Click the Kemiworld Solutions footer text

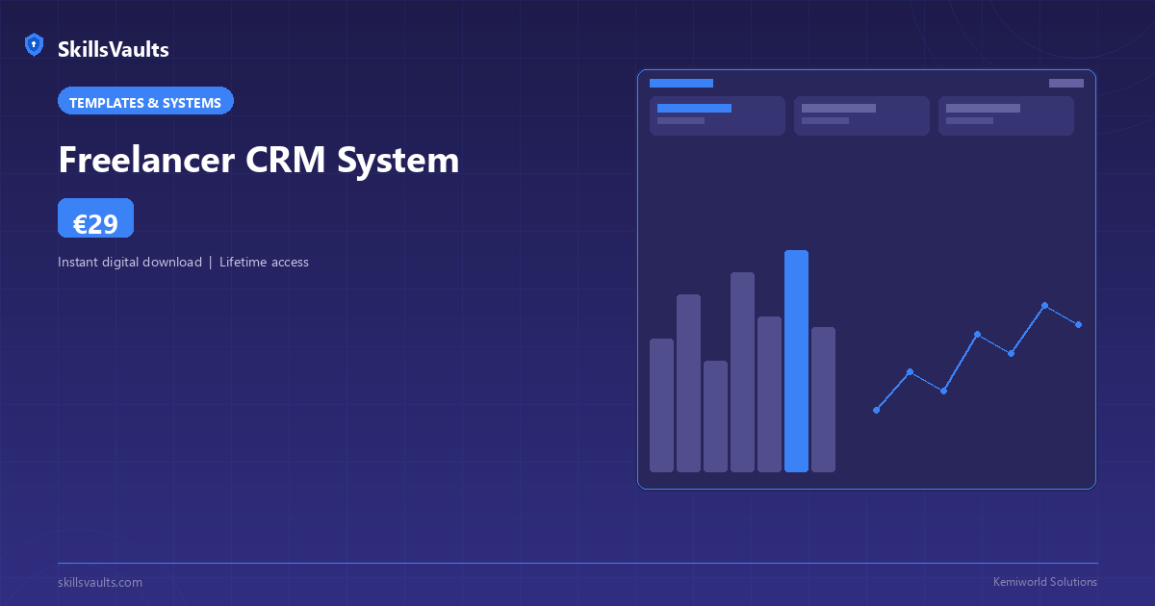[1045, 582]
